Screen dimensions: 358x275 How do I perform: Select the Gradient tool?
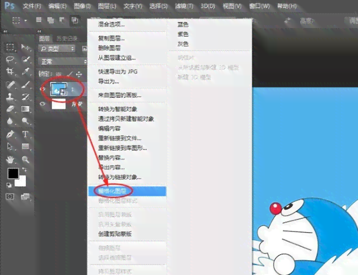25,109
